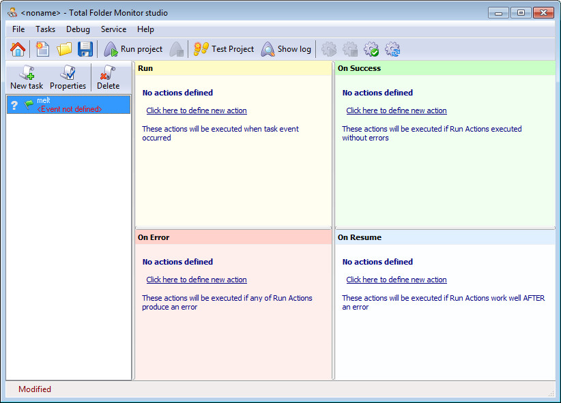Click the On Resume panel header
Screen dimensions: 561x403
(445, 237)
